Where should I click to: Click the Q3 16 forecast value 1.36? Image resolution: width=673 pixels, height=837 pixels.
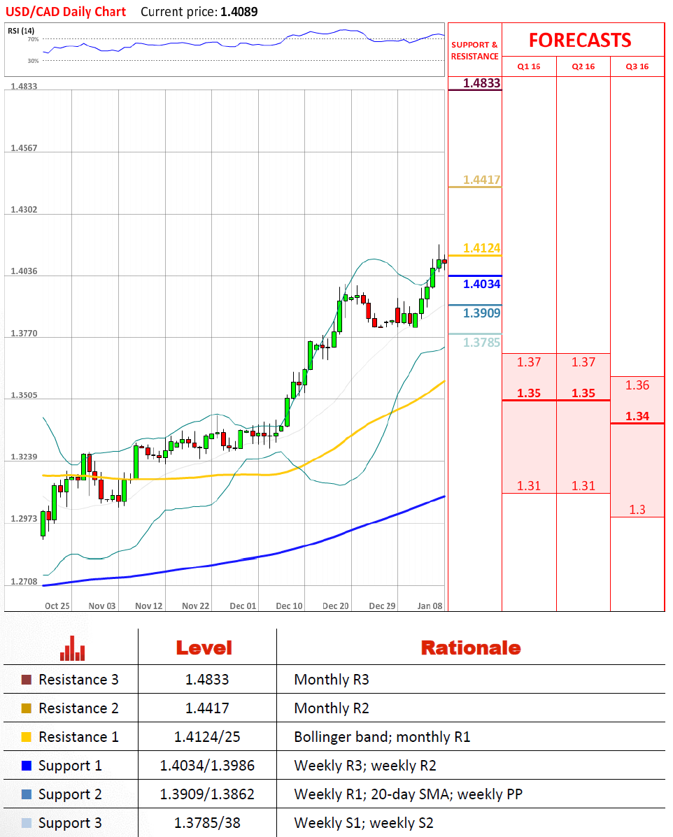click(637, 385)
